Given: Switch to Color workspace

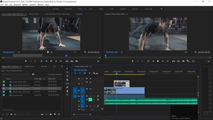Looking at the screenshot, I should click(91, 9).
